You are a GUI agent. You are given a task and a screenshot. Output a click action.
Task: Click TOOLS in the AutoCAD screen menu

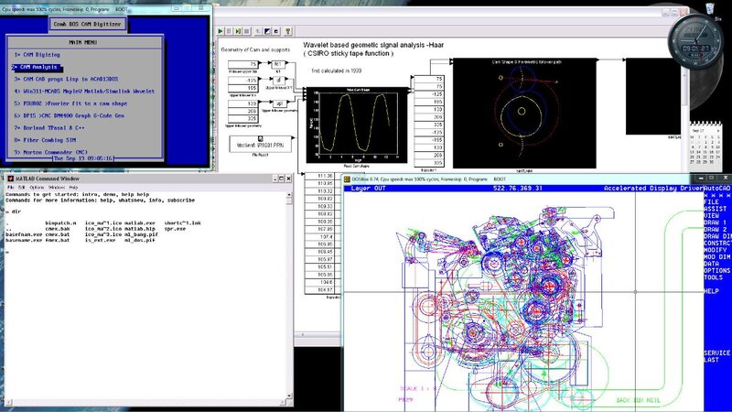coord(715,276)
